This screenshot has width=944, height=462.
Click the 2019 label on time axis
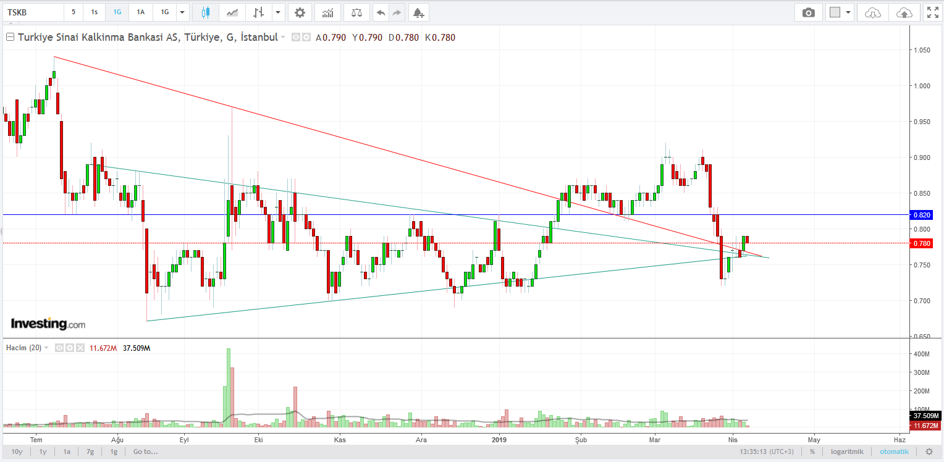499,440
